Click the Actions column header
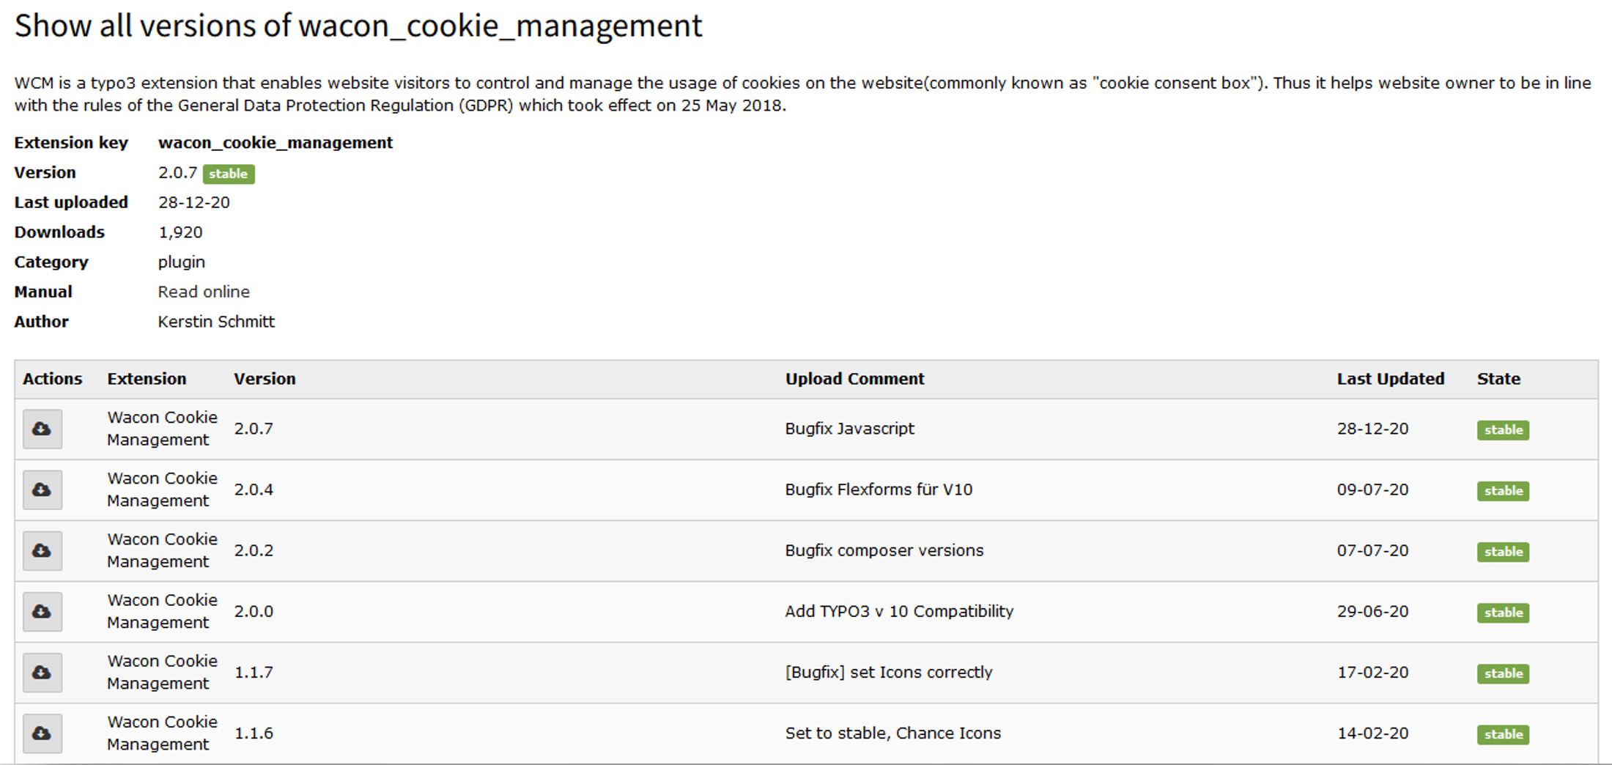 click(52, 379)
